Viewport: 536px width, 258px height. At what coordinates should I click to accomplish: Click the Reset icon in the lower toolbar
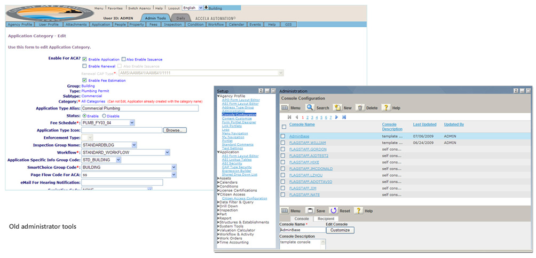click(x=334, y=211)
